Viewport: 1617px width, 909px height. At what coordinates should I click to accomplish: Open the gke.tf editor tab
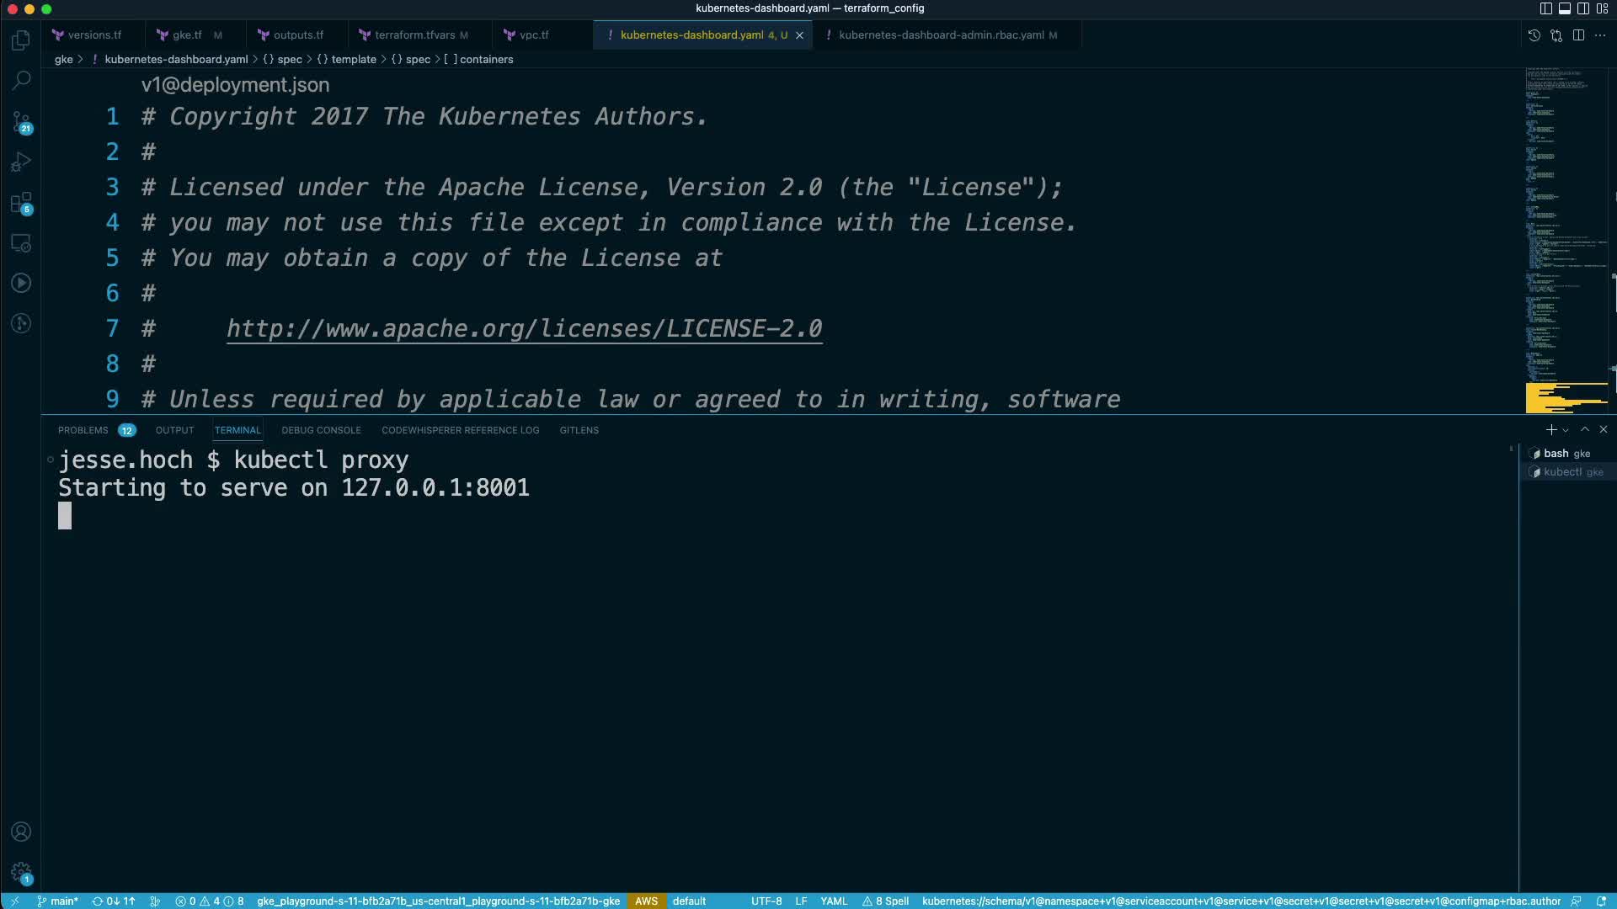(187, 35)
